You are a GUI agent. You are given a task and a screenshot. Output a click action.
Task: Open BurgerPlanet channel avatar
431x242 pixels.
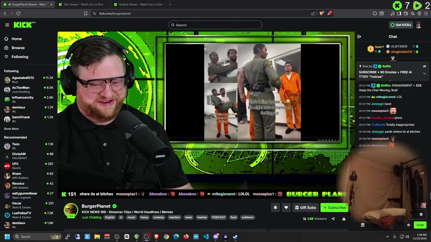coord(71,210)
